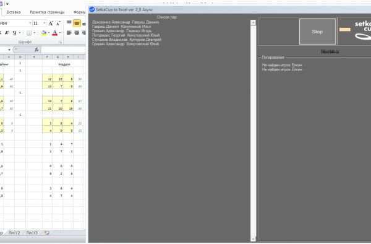Expand Quick Access Toolbar customize arrow
Image resolution: width=371 pixels, height=244 pixels.
tap(7, 4)
